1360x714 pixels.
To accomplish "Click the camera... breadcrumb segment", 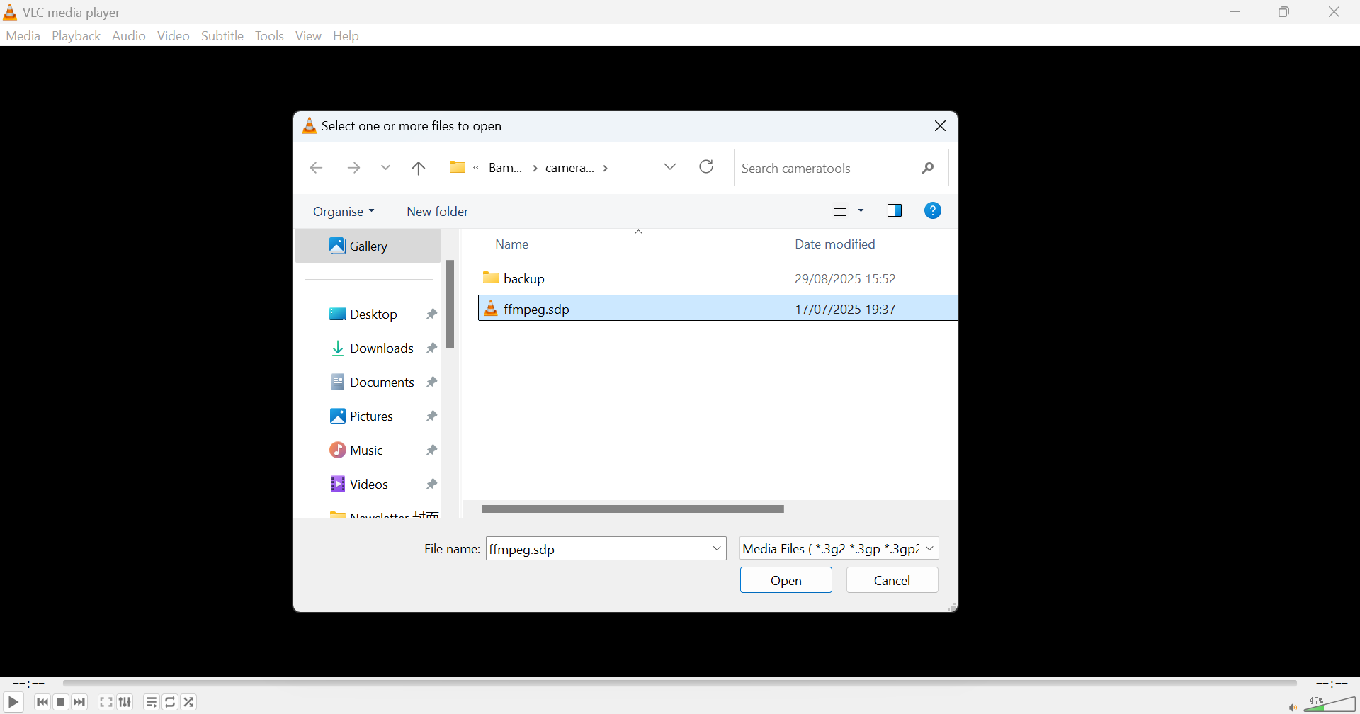I will pyautogui.click(x=569, y=168).
